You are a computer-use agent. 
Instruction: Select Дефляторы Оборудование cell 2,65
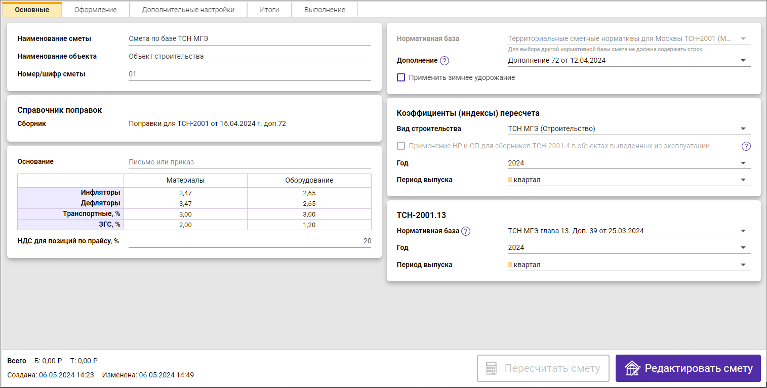coord(309,203)
